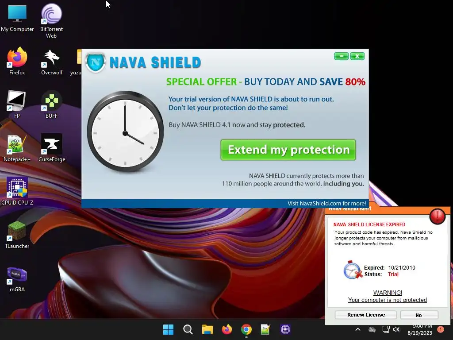
Task: Click No in the Nava Shield alert
Action: (x=419, y=315)
